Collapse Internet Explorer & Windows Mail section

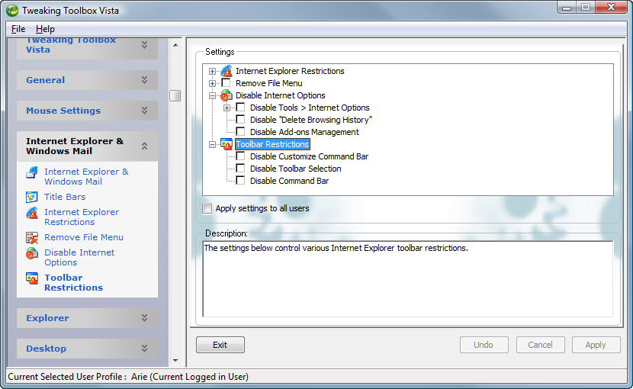click(145, 146)
